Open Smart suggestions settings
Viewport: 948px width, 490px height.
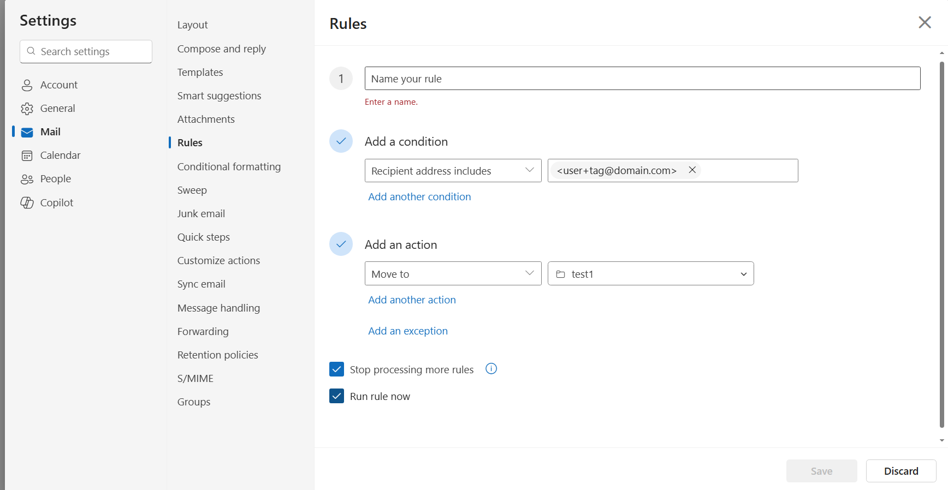(219, 96)
